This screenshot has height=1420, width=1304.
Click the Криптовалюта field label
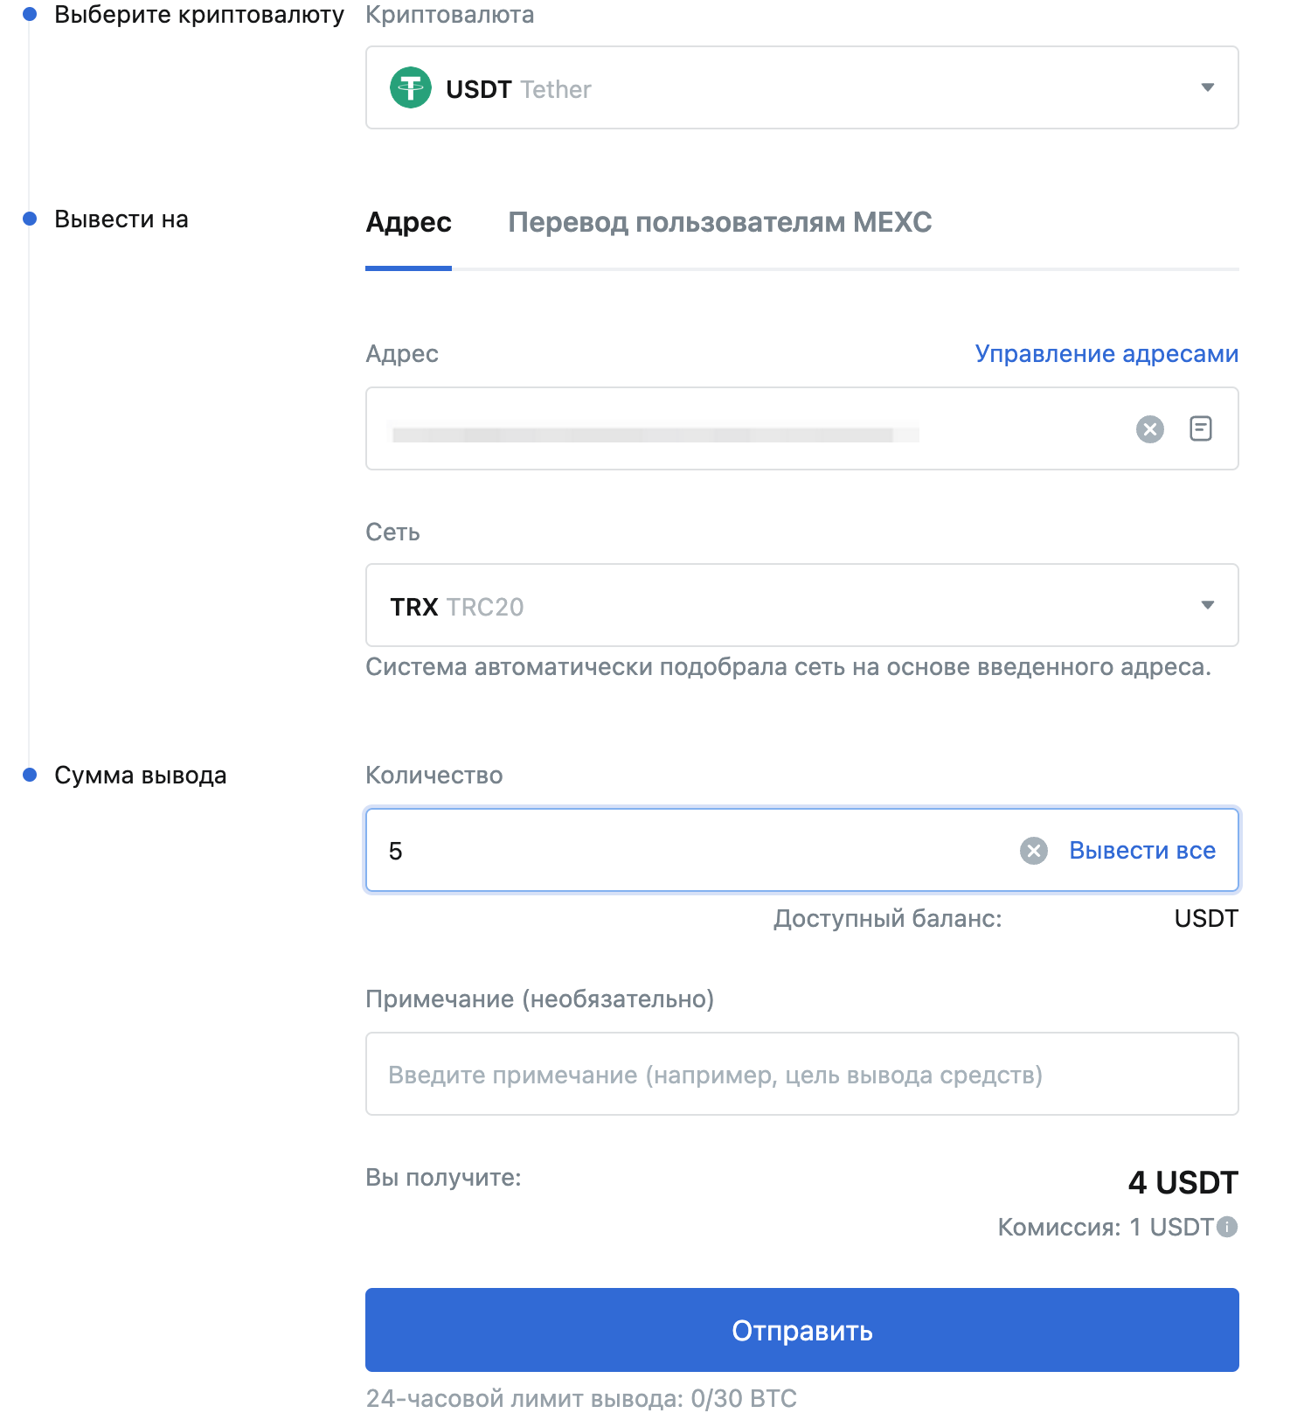point(450,15)
